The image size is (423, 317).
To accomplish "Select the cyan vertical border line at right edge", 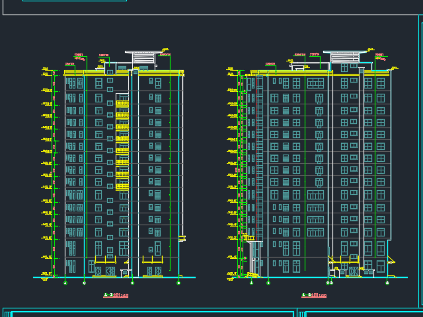I will (420, 158).
